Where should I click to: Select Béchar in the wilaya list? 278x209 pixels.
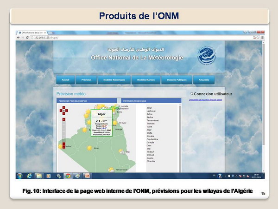[x=150, y=118]
